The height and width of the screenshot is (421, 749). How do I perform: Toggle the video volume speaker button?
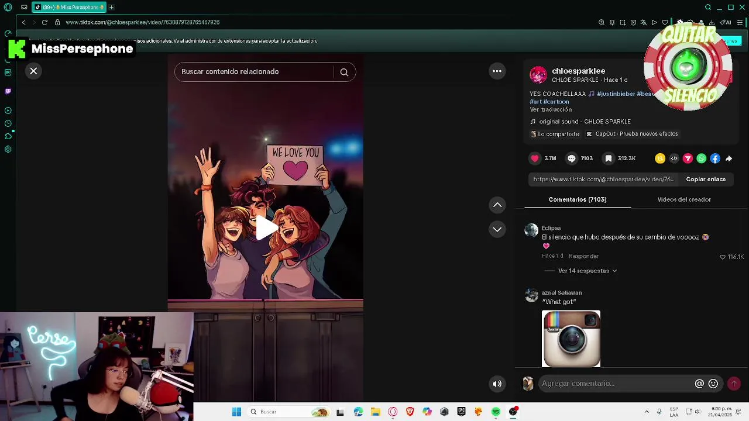(x=497, y=384)
